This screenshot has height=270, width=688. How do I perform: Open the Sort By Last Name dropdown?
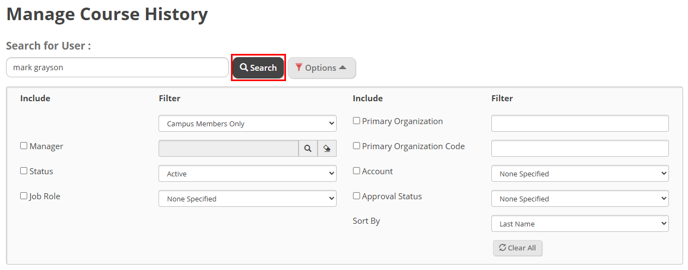(580, 224)
